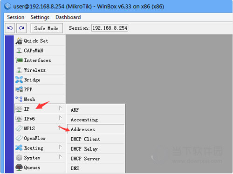The width and height of the screenshot is (233, 174).
Task: Click the Session address field
Action: tap(110, 28)
